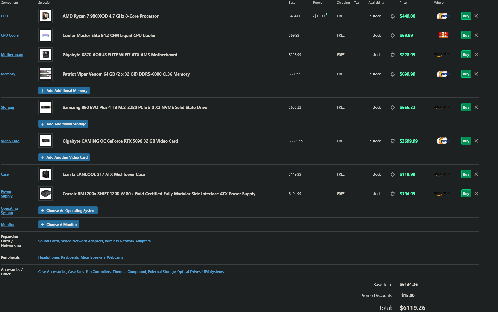498x312 pixels.
Task: Buy the Lian Li LANCOOL 217 case
Action: click(x=466, y=174)
